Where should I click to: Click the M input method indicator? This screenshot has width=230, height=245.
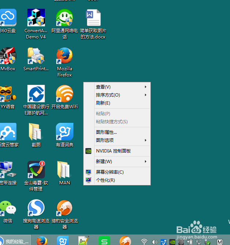click(220, 242)
